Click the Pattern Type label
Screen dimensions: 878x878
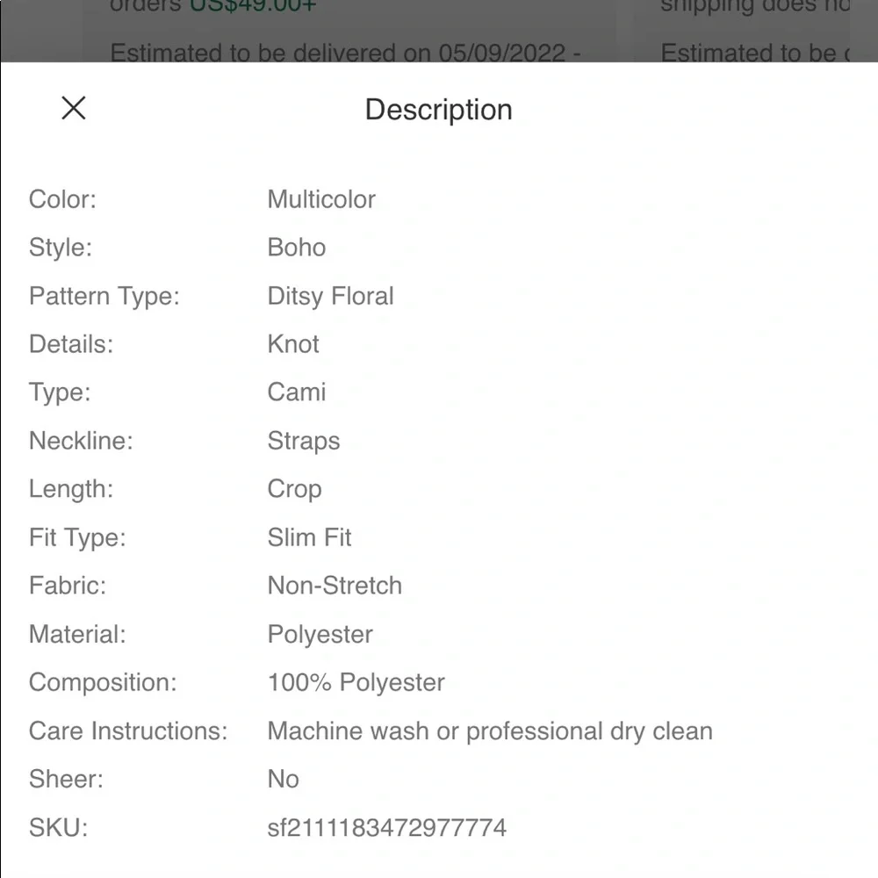tap(104, 296)
